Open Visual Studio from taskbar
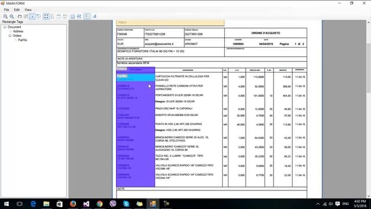The width and height of the screenshot is (371, 209). coord(86,204)
